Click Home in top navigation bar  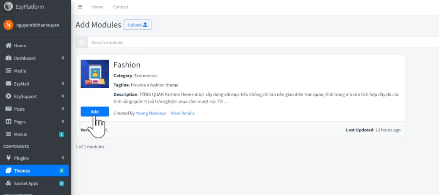(97, 7)
